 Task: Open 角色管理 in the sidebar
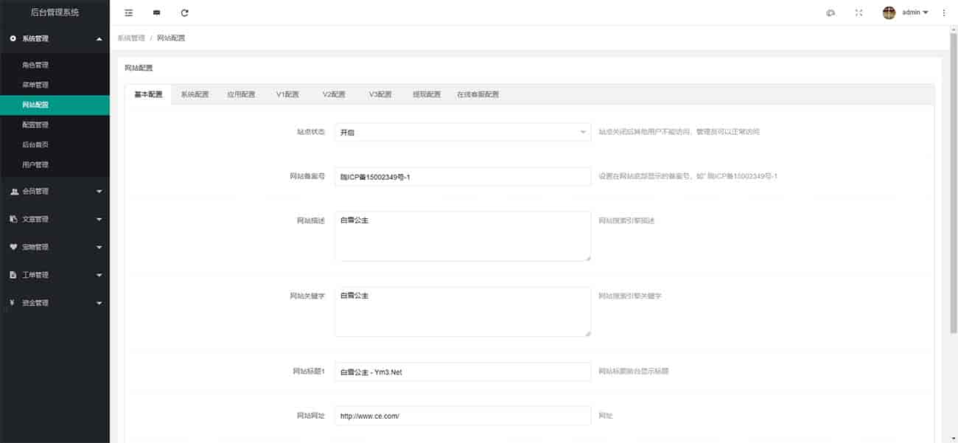(x=35, y=65)
